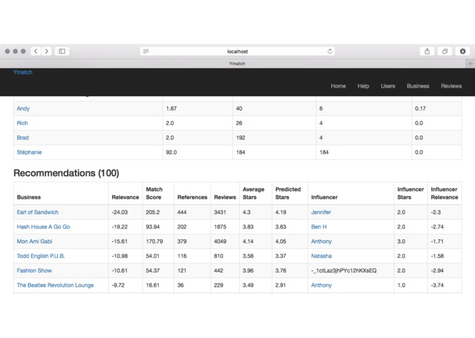Open user Andy's profile link
The width and height of the screenshot is (475, 338).
(23, 109)
